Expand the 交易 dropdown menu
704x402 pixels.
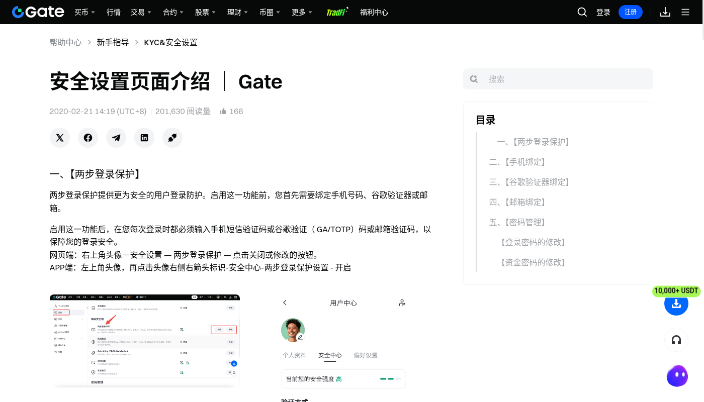click(x=141, y=12)
